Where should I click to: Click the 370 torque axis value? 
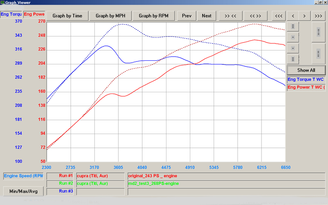pyautogui.click(x=18, y=21)
